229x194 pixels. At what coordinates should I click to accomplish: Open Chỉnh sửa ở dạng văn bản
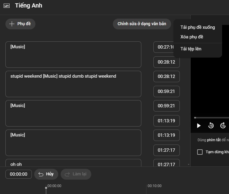pos(142,24)
